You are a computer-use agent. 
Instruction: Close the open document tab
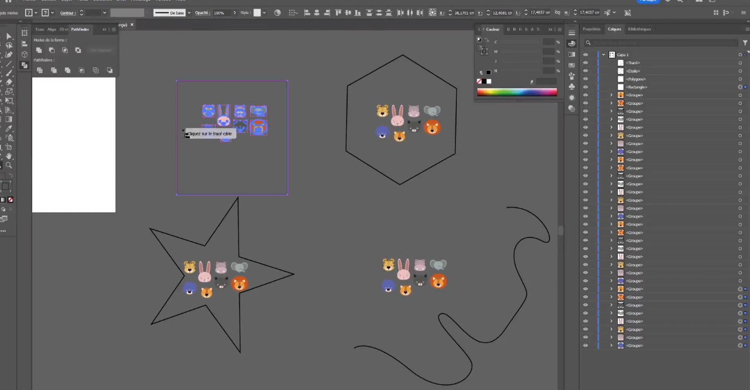132,25
